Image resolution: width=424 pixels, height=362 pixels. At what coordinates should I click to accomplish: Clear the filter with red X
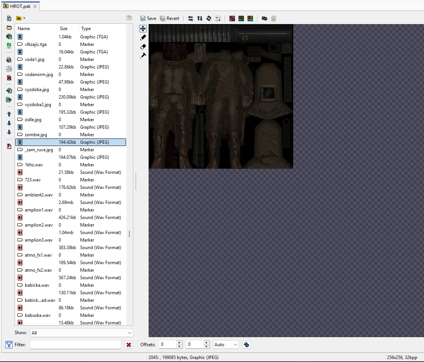point(129,344)
